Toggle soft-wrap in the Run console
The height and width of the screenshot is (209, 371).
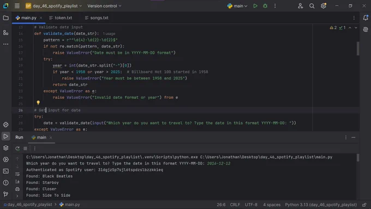click(17, 174)
